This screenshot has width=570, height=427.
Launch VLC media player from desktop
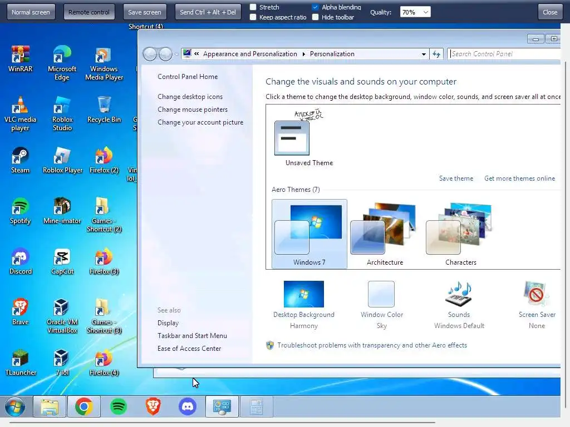[x=20, y=113]
